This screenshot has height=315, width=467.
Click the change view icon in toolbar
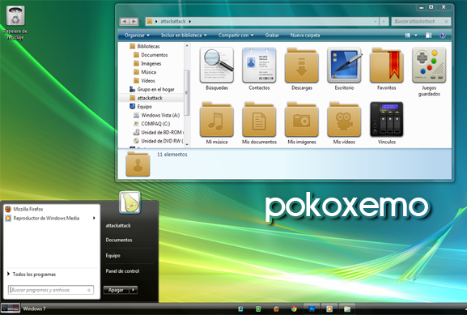pos(407,36)
